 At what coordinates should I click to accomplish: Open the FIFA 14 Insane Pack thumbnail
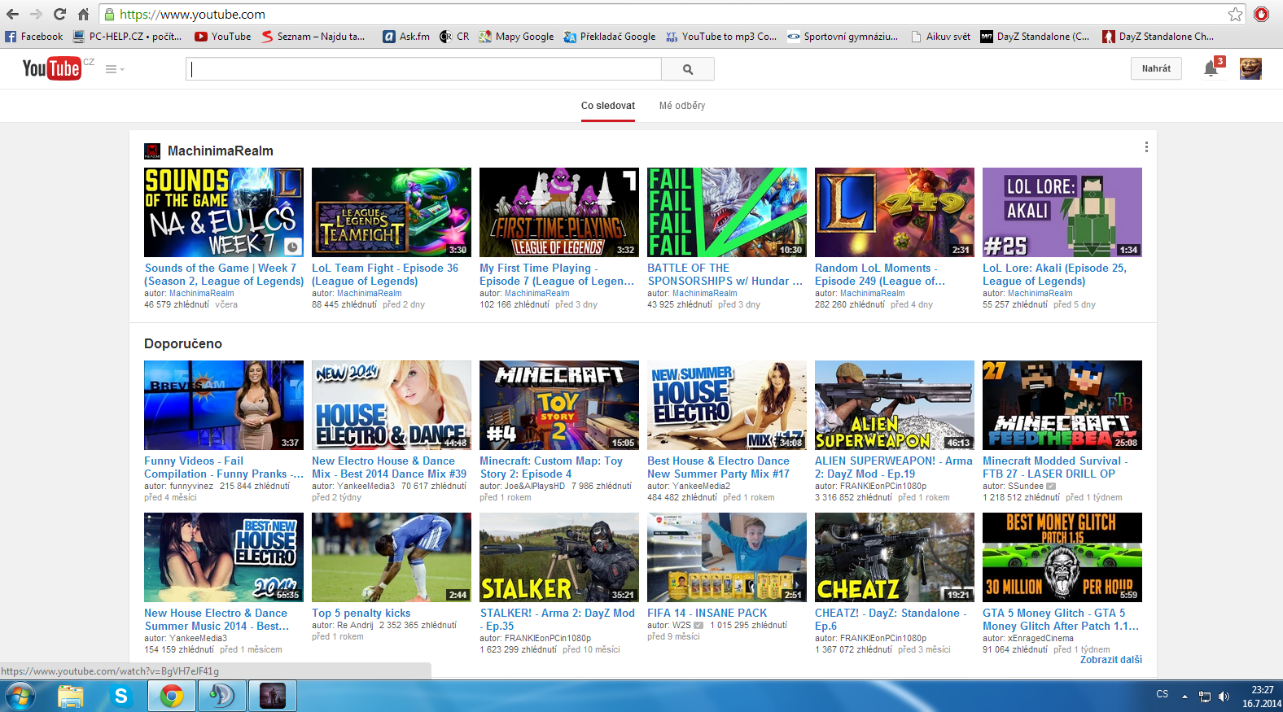pyautogui.click(x=727, y=557)
